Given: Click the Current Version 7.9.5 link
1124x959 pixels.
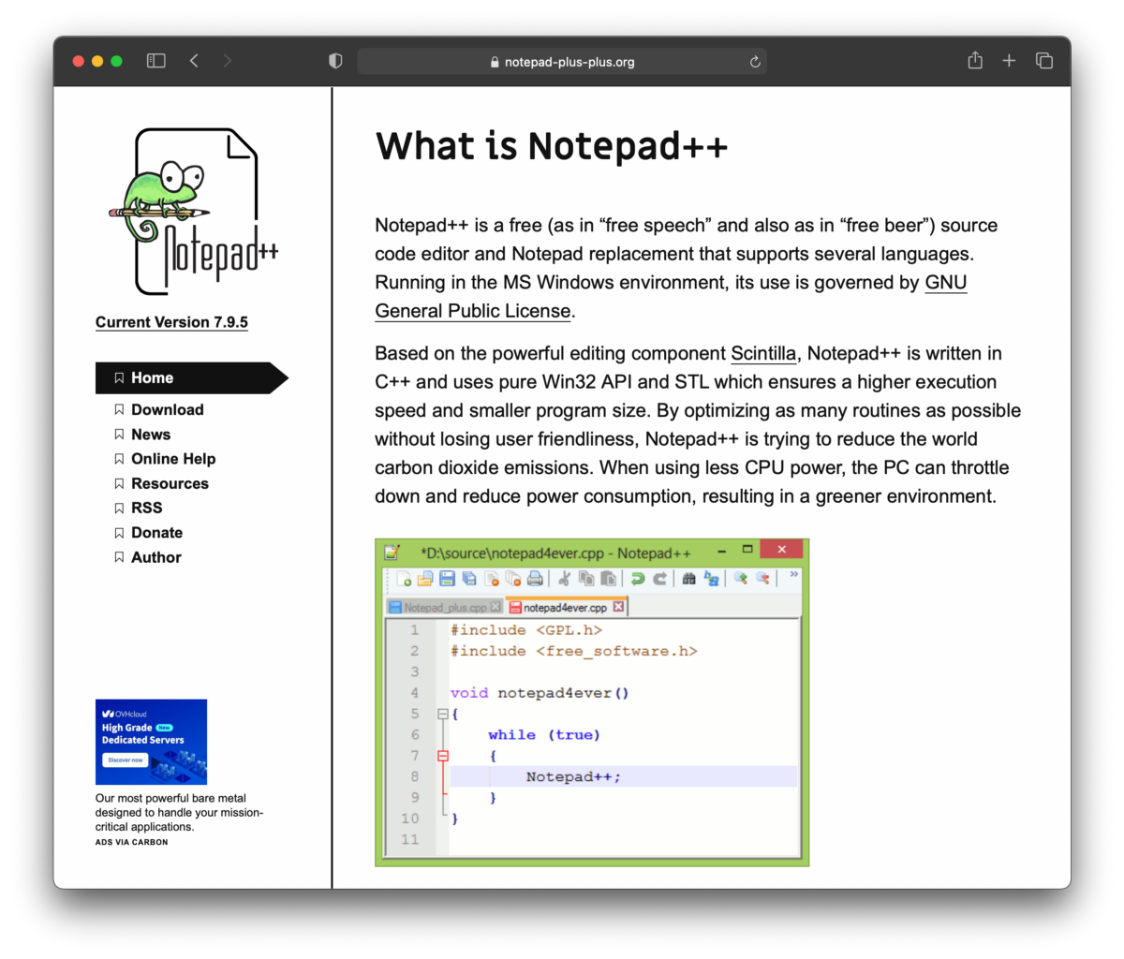Looking at the screenshot, I should pyautogui.click(x=171, y=322).
